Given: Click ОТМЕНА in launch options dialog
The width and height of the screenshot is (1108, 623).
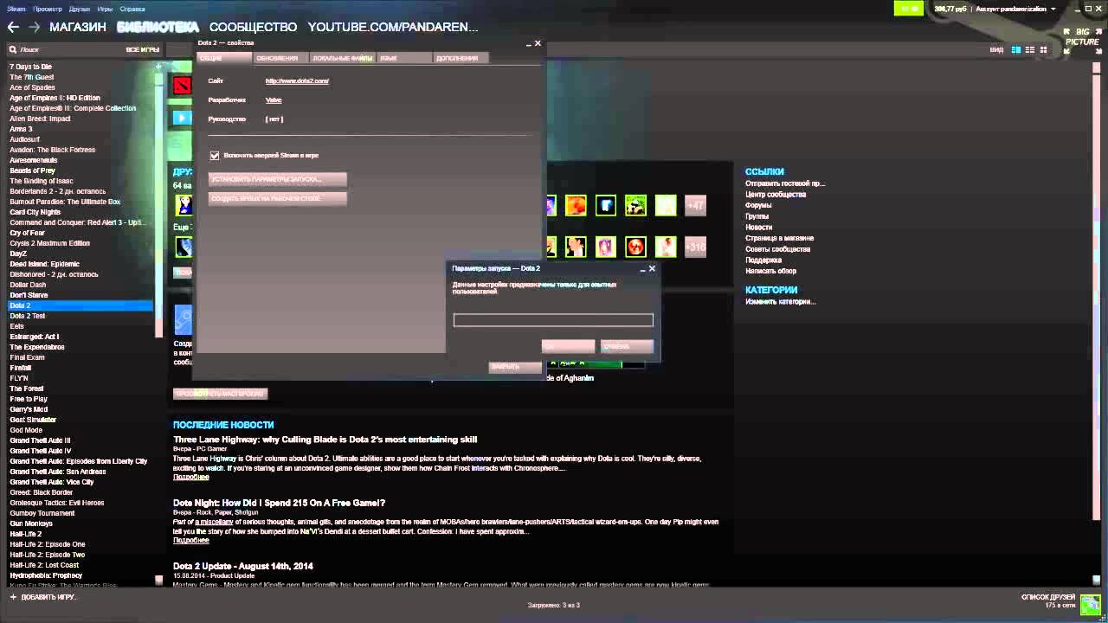Looking at the screenshot, I should coord(627,346).
